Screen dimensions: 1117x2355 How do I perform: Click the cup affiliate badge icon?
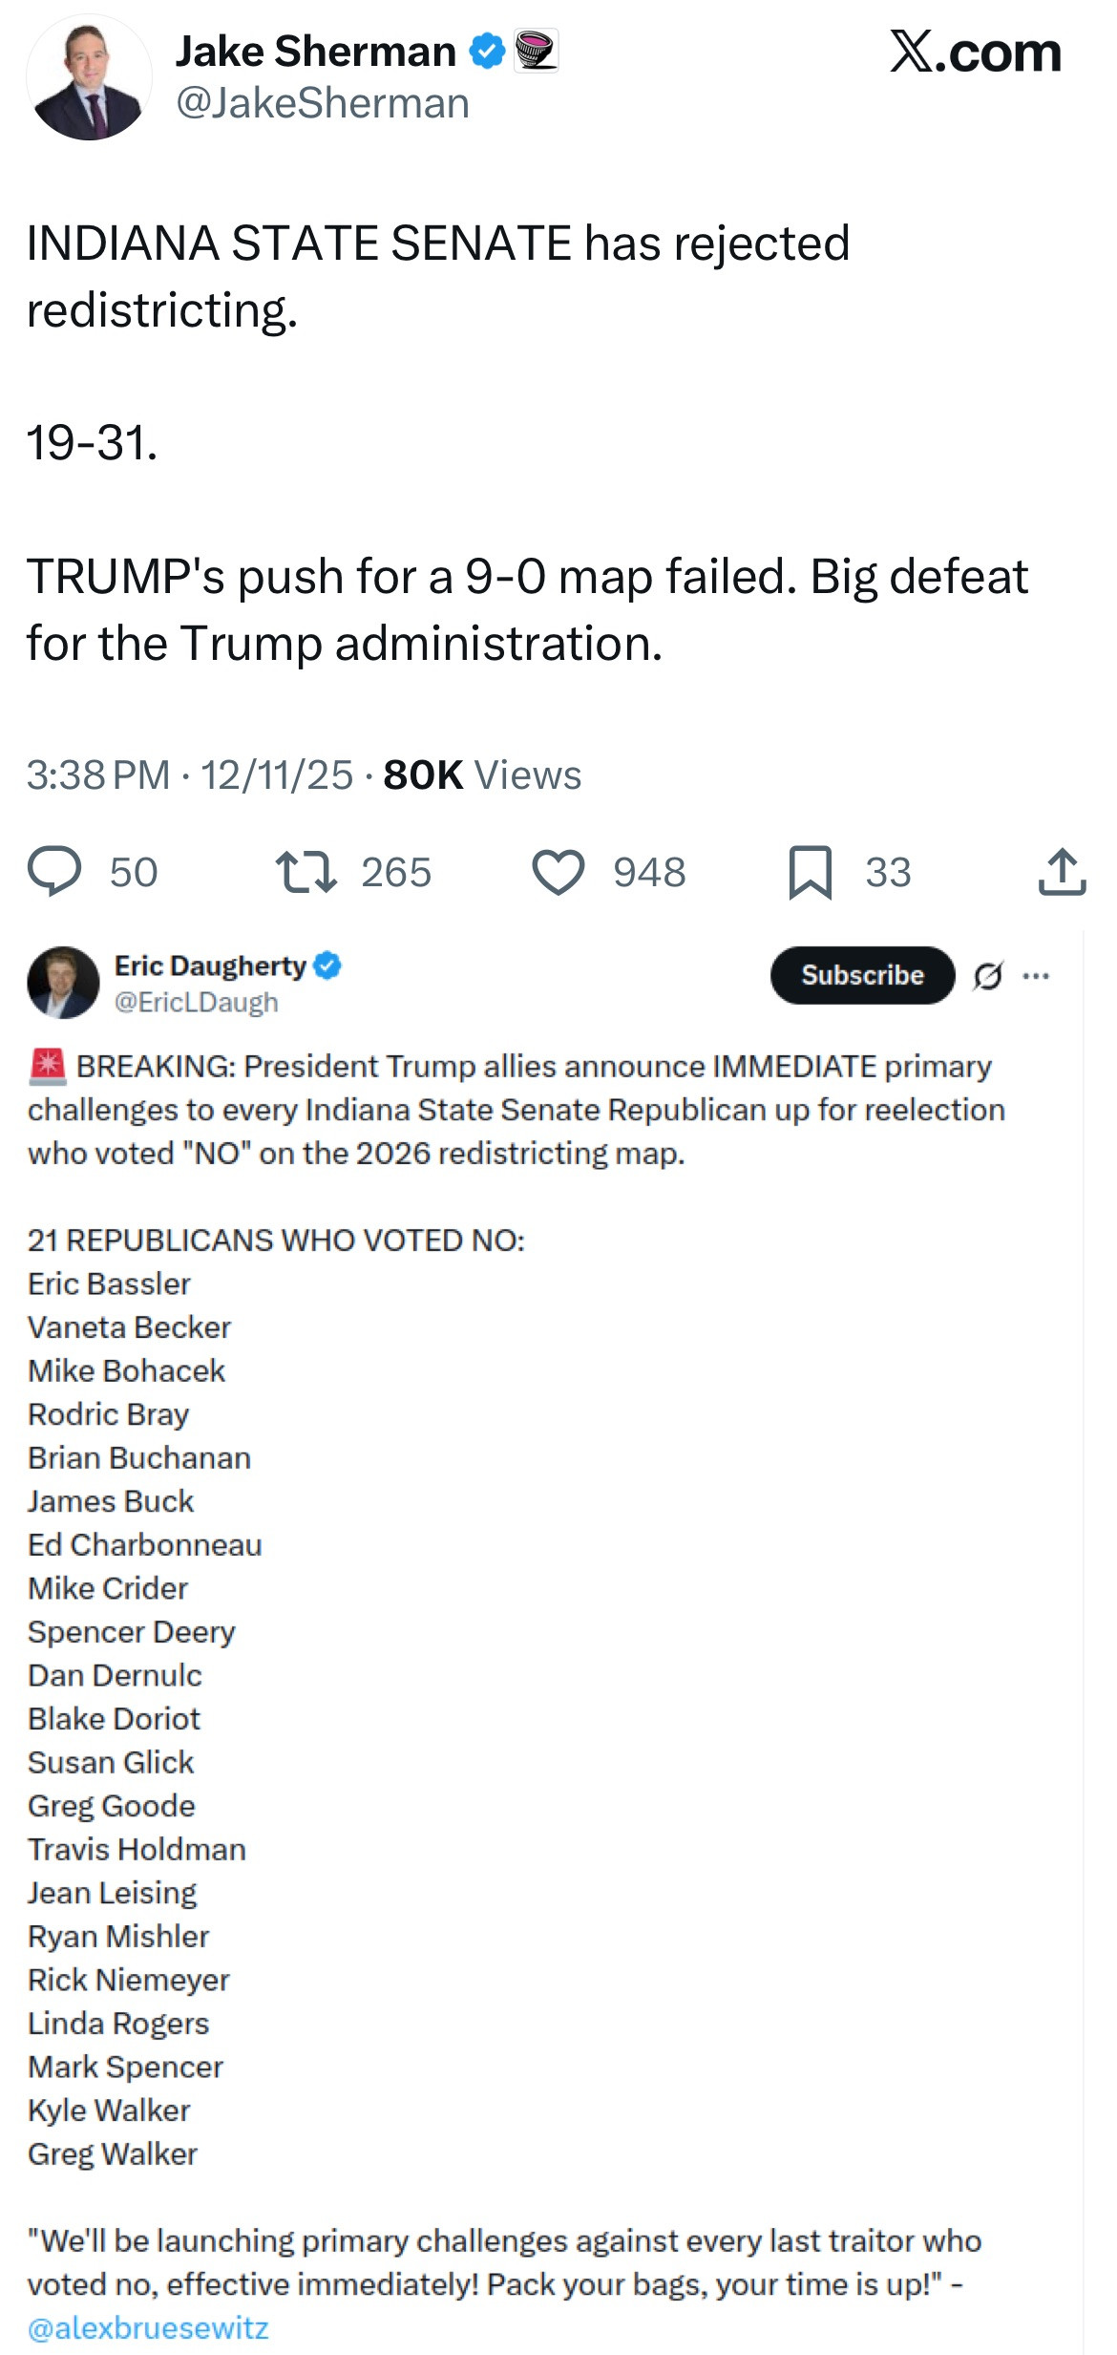tap(536, 52)
